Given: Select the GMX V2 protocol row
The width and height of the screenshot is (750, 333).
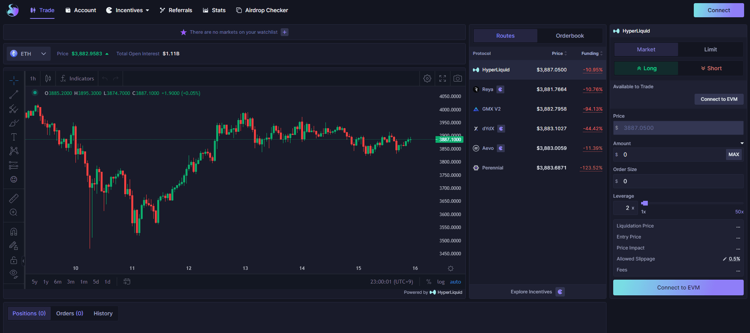Looking at the screenshot, I should pos(538,109).
